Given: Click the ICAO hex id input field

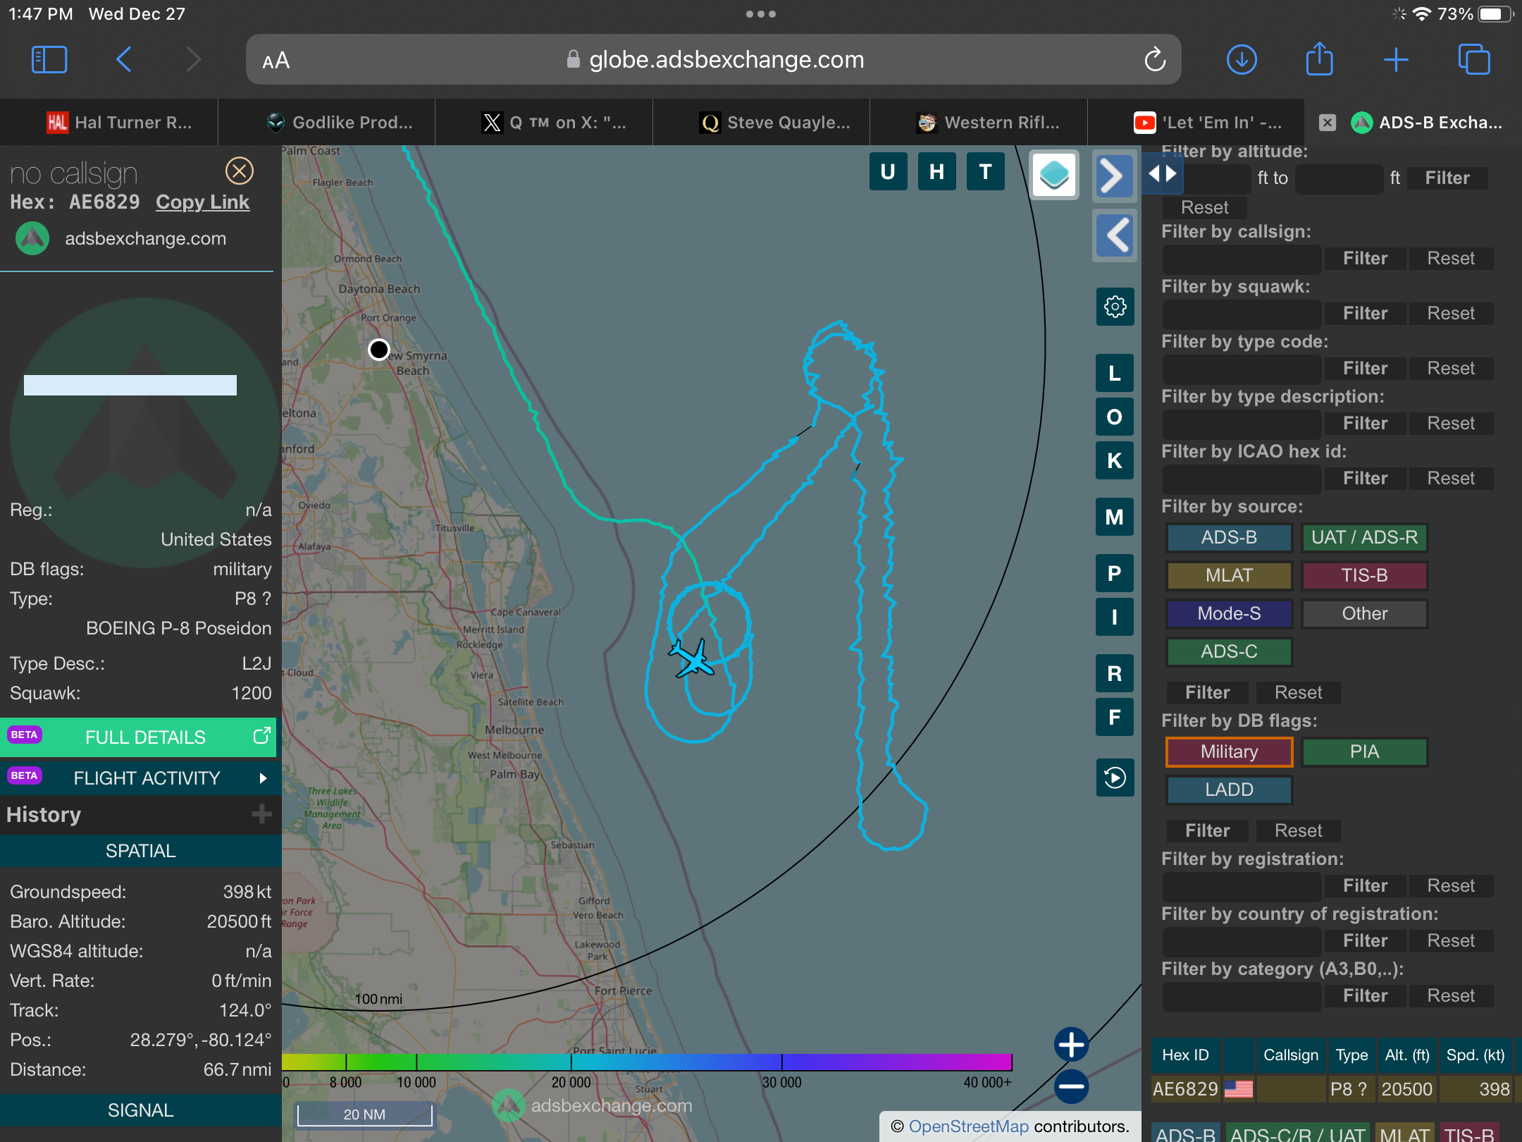Looking at the screenshot, I should (1242, 479).
